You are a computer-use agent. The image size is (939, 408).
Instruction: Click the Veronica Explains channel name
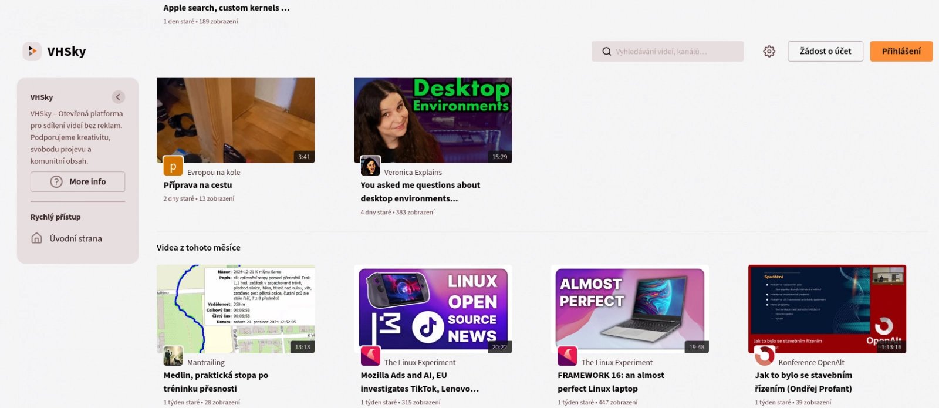point(413,173)
